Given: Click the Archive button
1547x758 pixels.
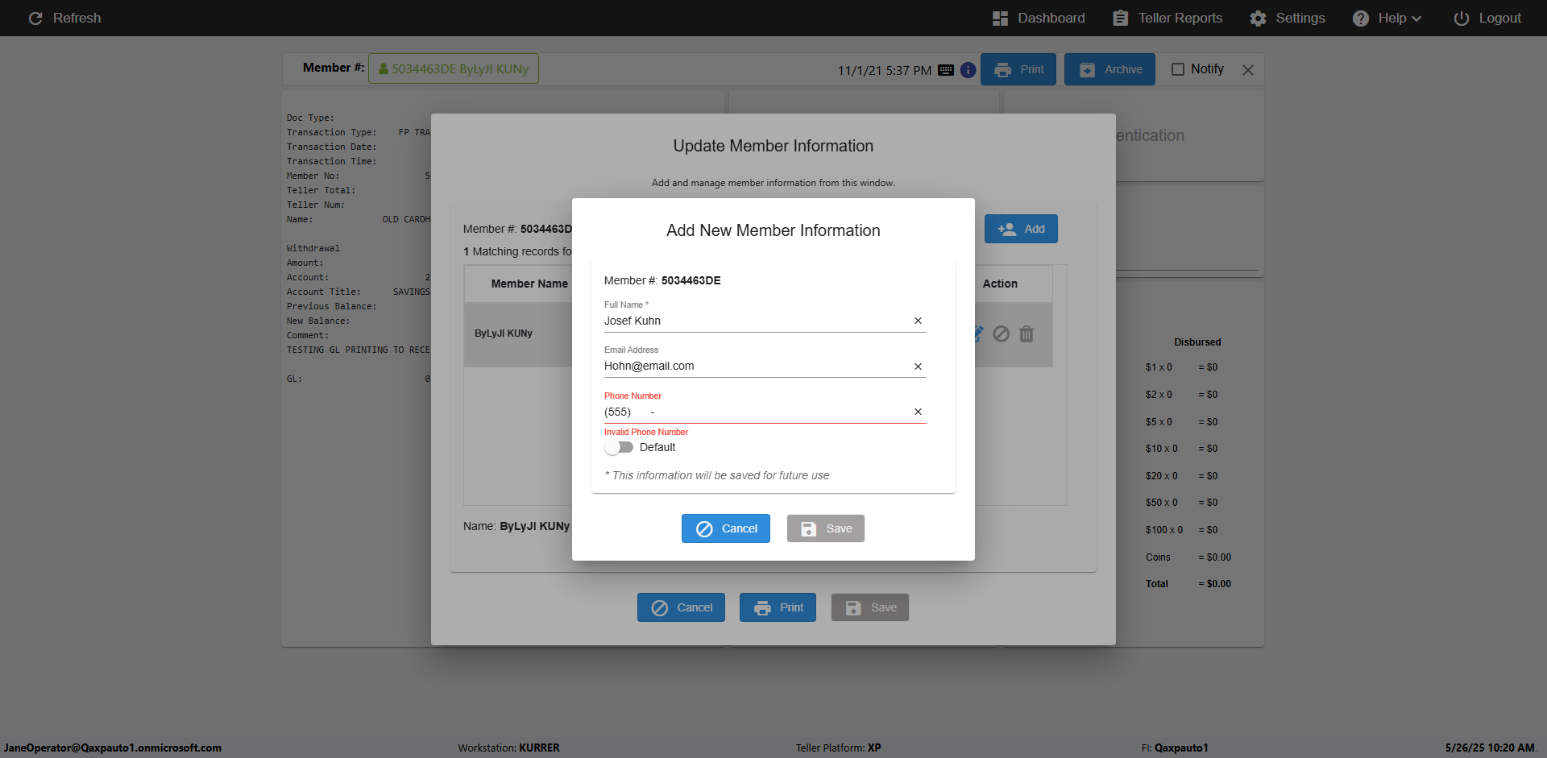Looking at the screenshot, I should coord(1109,69).
